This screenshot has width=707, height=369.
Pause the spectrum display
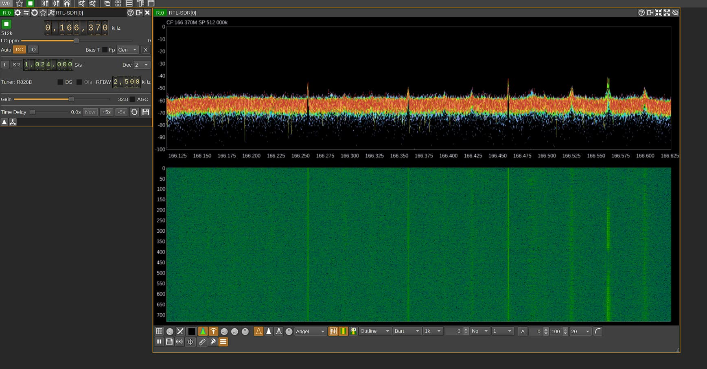(159, 342)
